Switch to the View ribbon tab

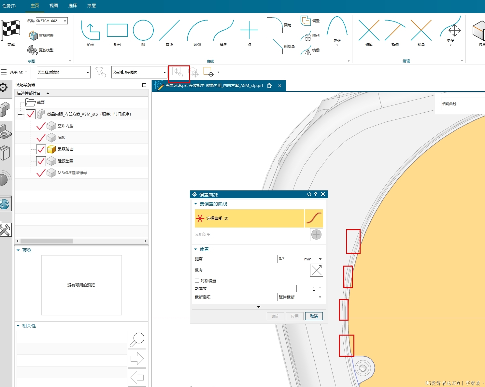[x=54, y=6]
